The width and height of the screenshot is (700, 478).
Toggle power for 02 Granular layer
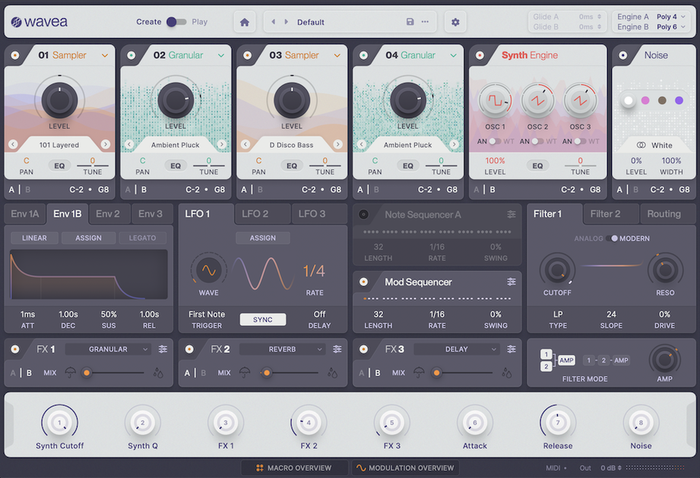click(x=131, y=55)
